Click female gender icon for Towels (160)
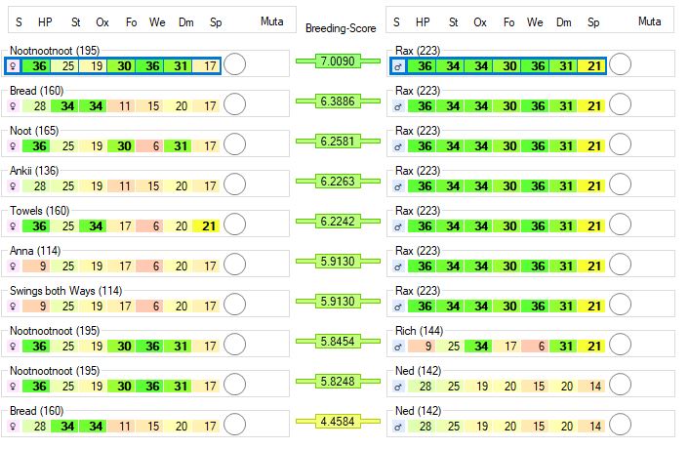The image size is (689, 449). click(14, 225)
